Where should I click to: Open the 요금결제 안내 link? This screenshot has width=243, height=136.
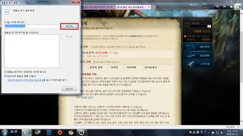point(135,36)
